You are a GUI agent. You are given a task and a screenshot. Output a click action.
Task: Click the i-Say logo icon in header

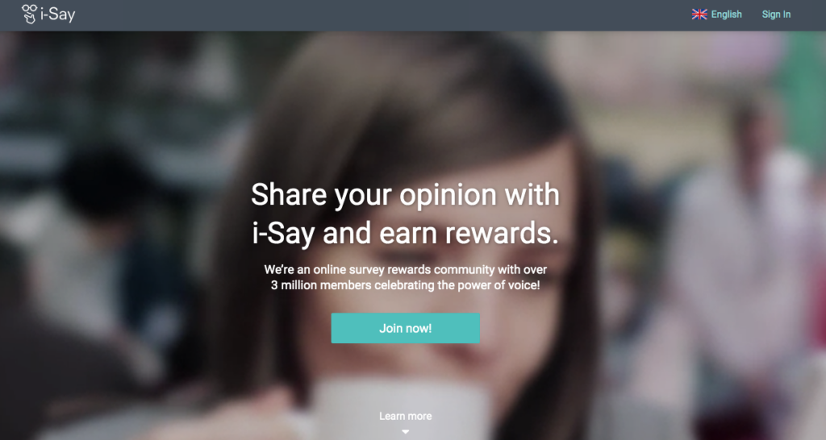coord(30,15)
